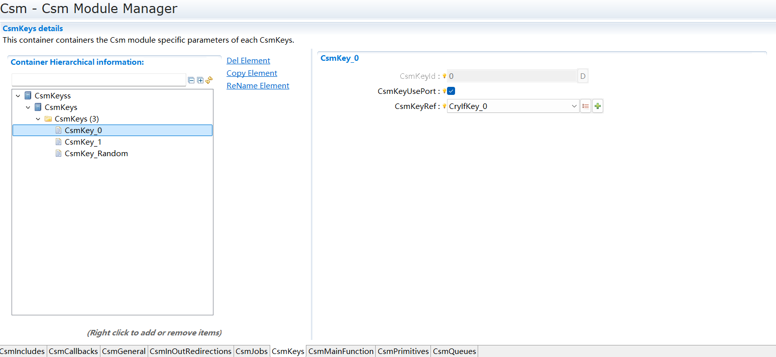776x357 pixels.
Task: Click the lightbulb hint next to CsmKeyId
Action: (x=444, y=76)
